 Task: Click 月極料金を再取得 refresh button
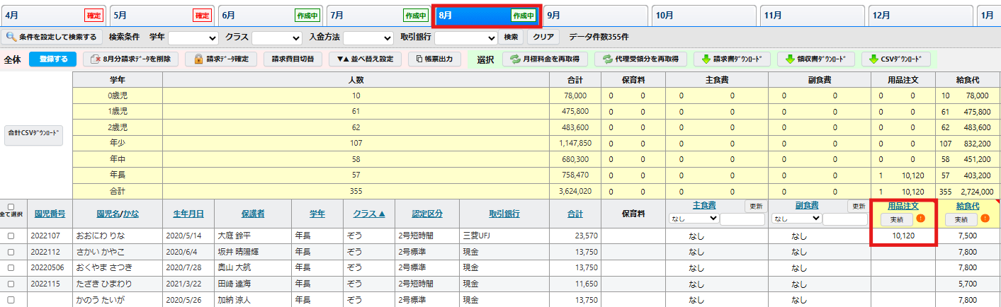click(x=545, y=59)
